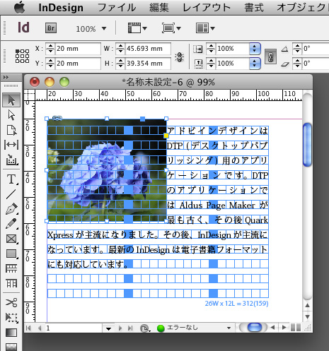
Task: Open the scale Y percentage dropdown
Action: (255, 64)
